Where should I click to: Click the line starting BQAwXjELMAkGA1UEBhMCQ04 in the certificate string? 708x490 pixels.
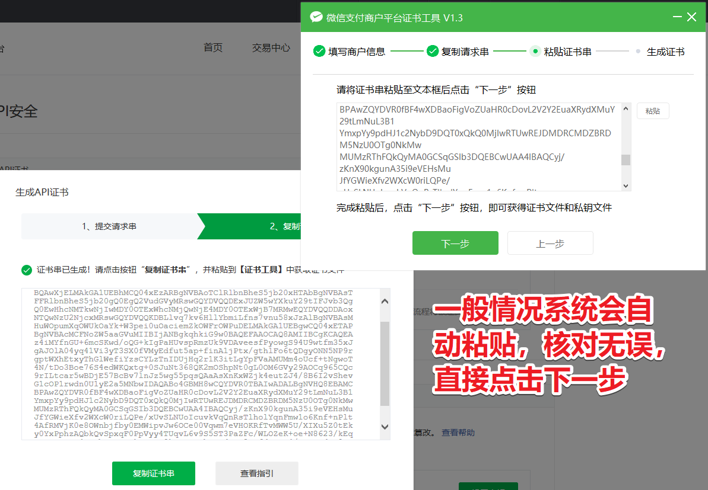[193, 293]
